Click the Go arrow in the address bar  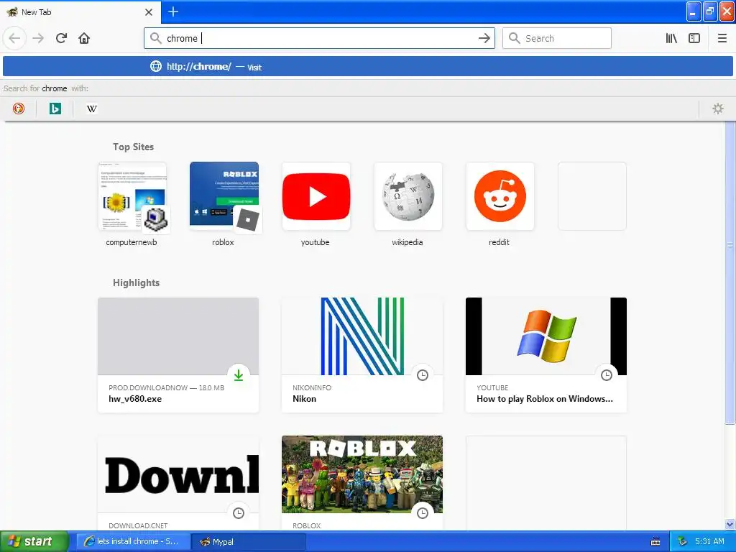tap(484, 38)
